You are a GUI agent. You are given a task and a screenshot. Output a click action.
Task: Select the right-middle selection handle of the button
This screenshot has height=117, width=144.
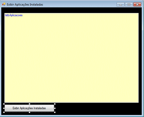point(55,108)
